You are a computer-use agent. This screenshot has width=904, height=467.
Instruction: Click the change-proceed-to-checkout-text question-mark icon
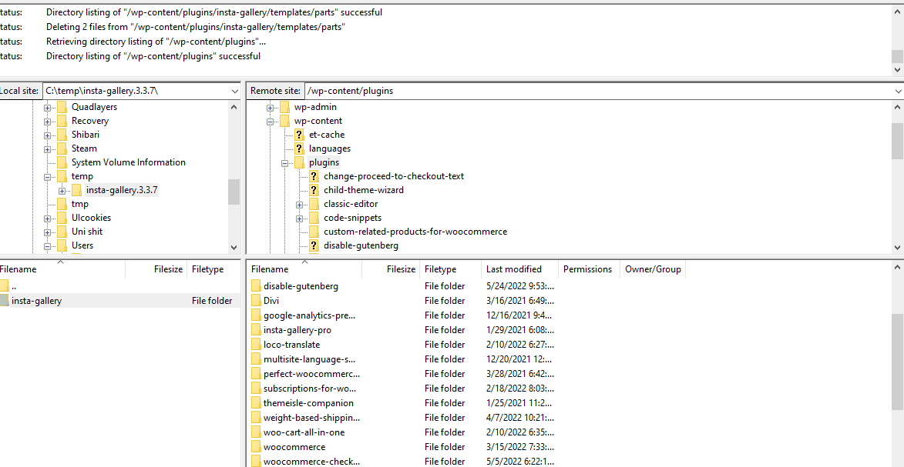coord(314,176)
